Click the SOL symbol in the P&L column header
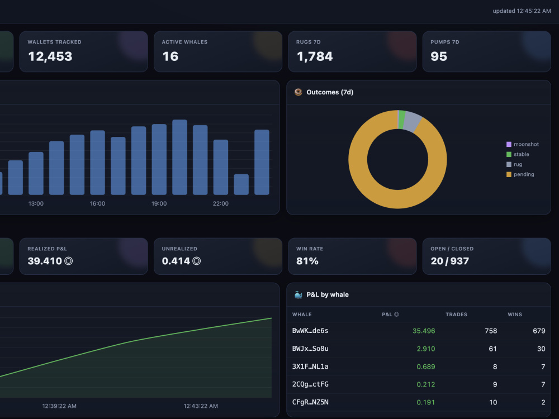 396,315
